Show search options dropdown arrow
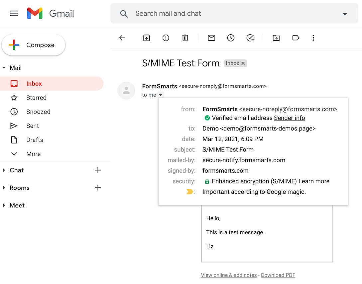362x284 pixels. pyautogui.click(x=345, y=14)
